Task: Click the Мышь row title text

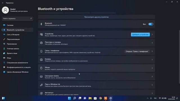Action: click(47, 67)
